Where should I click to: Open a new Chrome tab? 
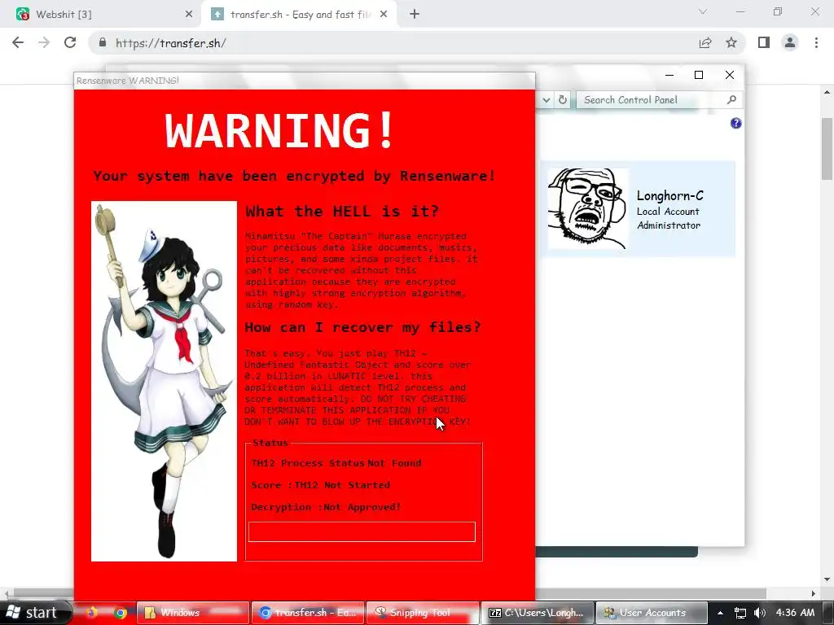click(415, 15)
